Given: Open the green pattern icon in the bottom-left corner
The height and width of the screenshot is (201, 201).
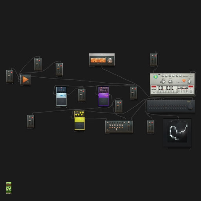Looking at the screenshot, I should tap(9, 188).
